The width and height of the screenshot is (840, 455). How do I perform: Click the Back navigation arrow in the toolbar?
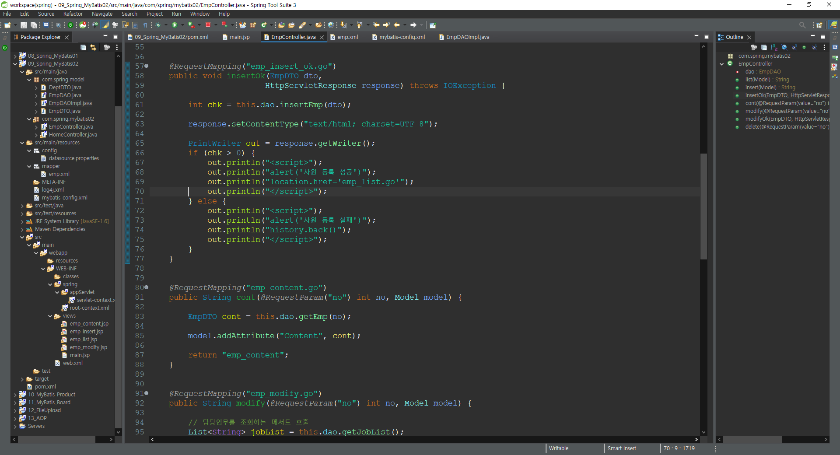pos(397,25)
